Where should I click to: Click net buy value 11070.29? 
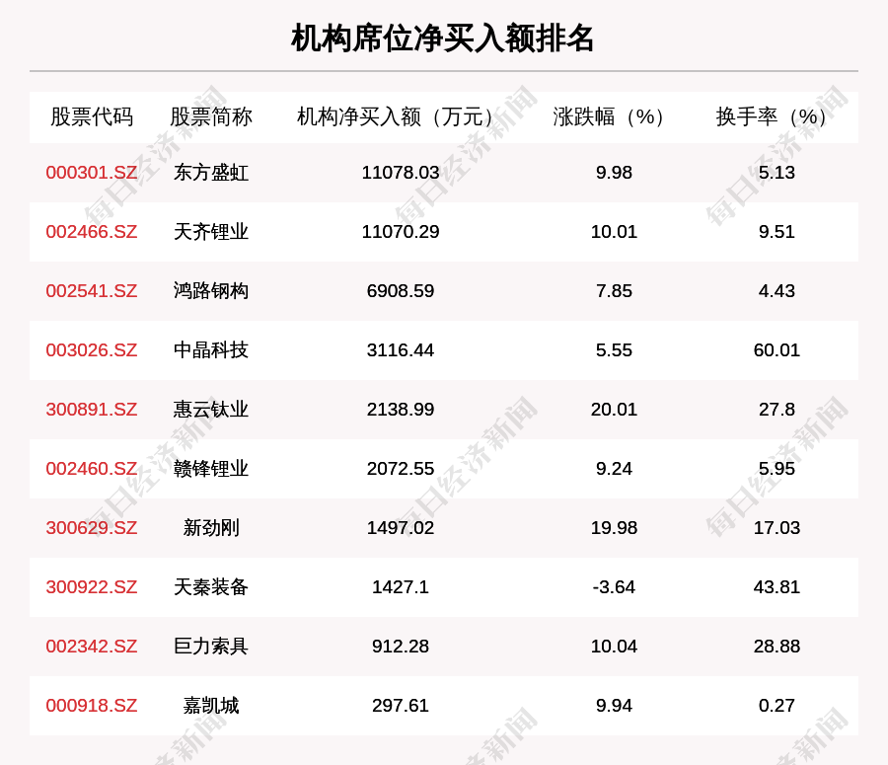tap(401, 232)
